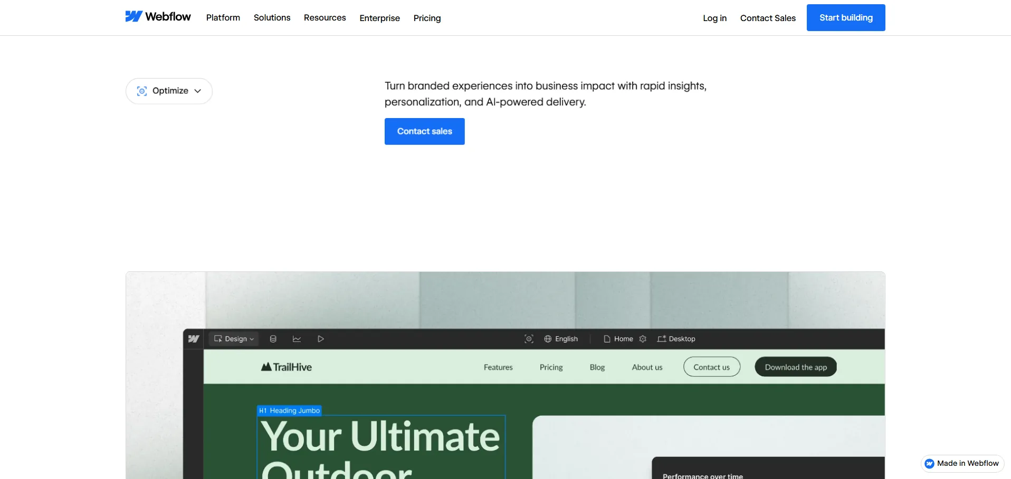Click the Webflow W icon in designer
The height and width of the screenshot is (479, 1011).
[194, 339]
